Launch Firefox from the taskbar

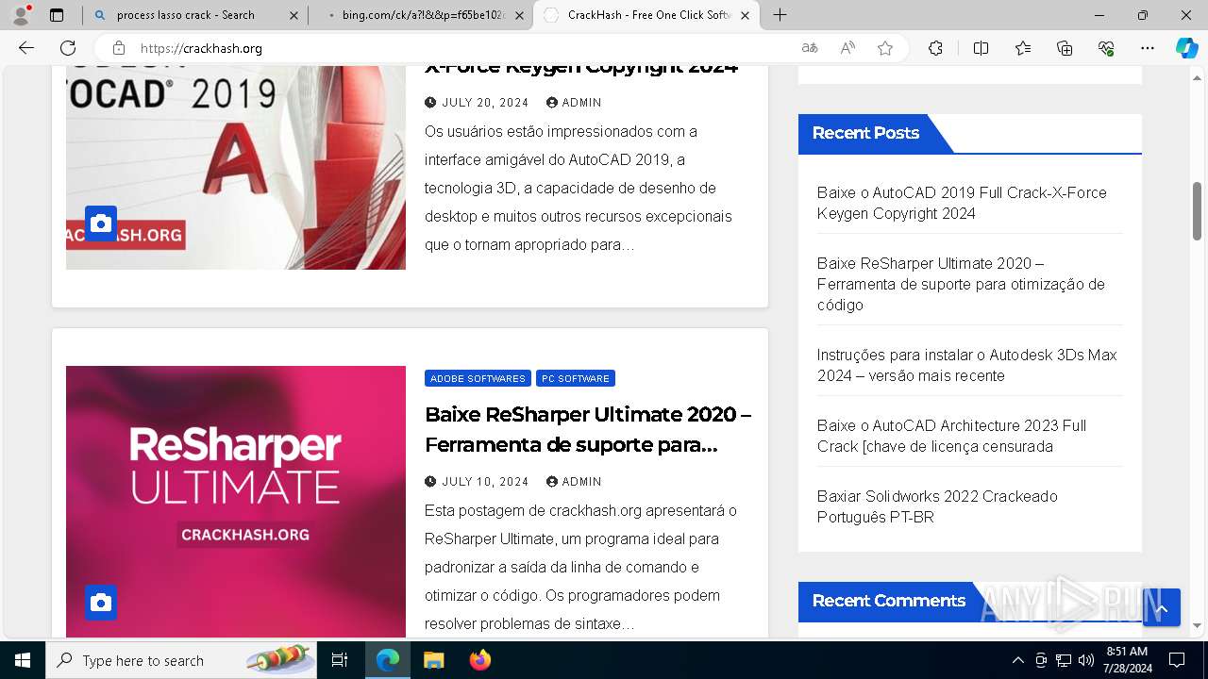click(x=479, y=660)
